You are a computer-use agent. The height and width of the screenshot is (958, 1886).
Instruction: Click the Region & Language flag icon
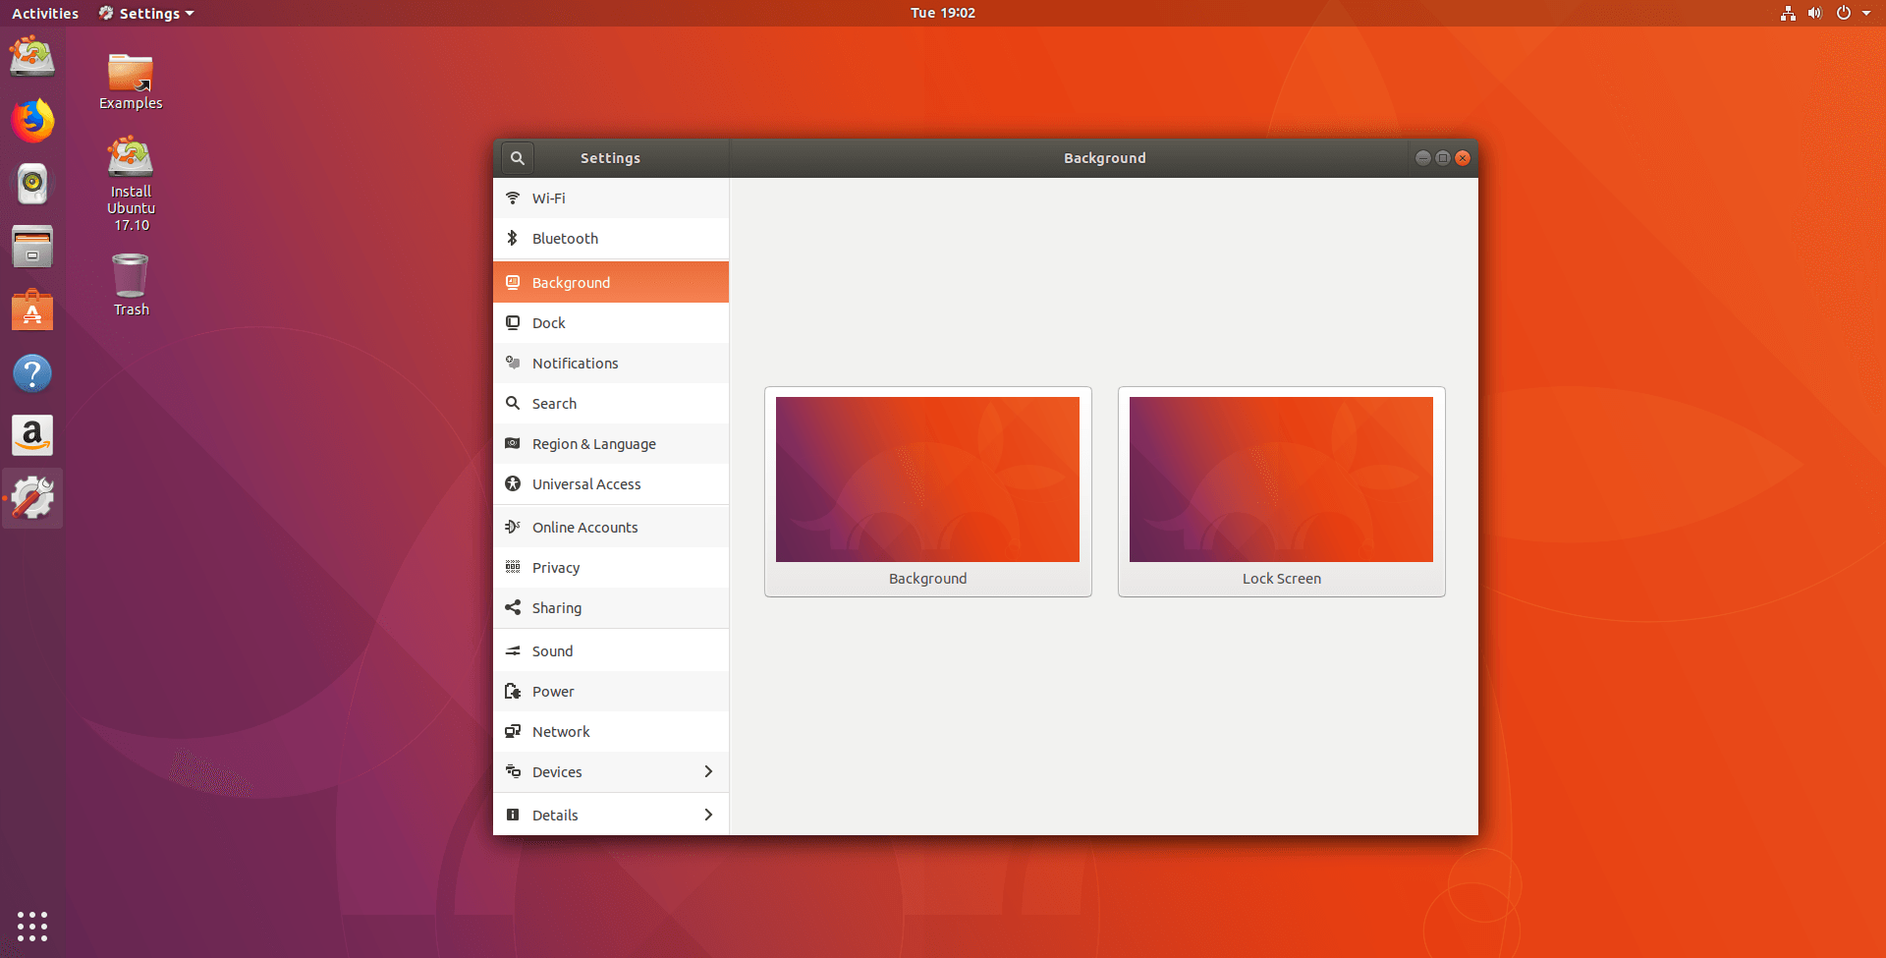point(513,443)
